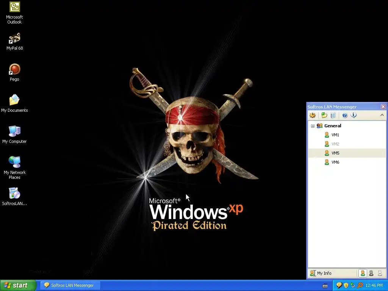388x291 pixels.
Task: Click the blue Help question mark icon
Action: tap(345, 115)
